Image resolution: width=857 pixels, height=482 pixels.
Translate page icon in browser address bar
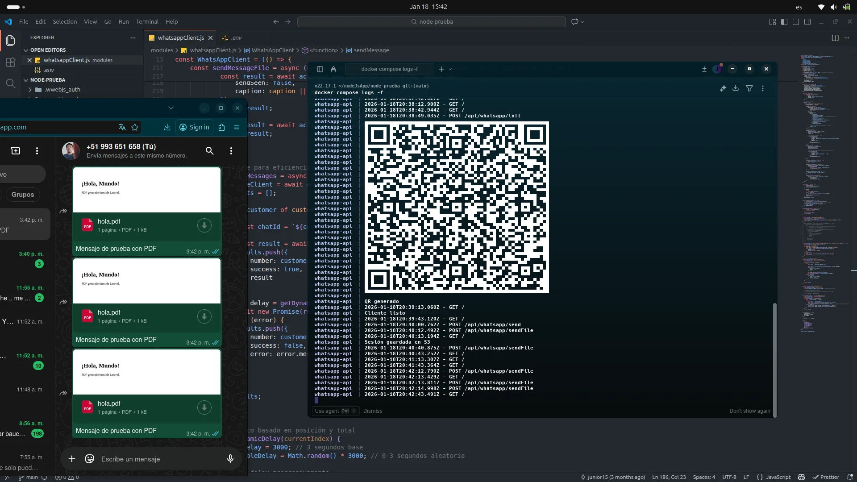coord(122,127)
